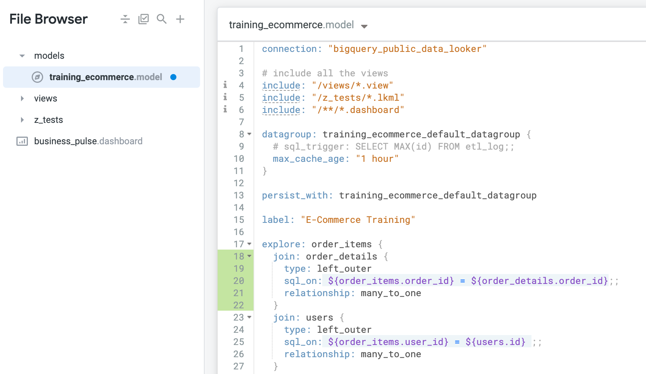Image resolution: width=646 pixels, height=374 pixels.
Task: Select the training_ecommerce.model file
Action: click(x=105, y=77)
